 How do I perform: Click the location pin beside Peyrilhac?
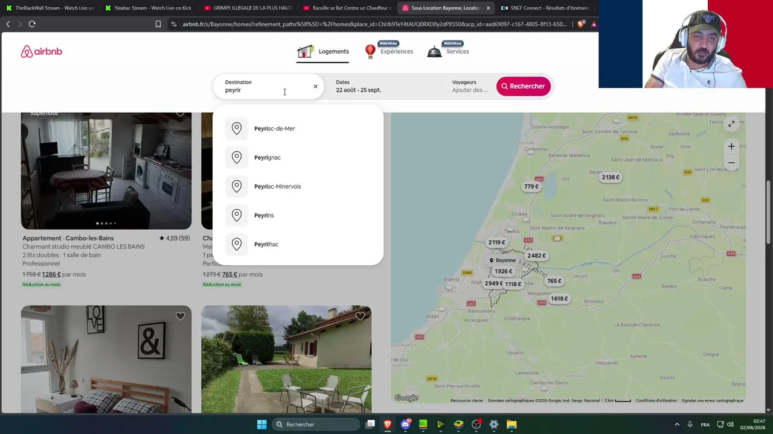[x=237, y=244]
